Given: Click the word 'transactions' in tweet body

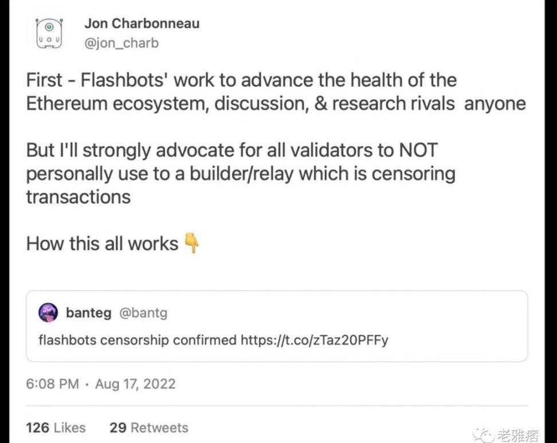Looking at the screenshot, I should click(79, 197).
